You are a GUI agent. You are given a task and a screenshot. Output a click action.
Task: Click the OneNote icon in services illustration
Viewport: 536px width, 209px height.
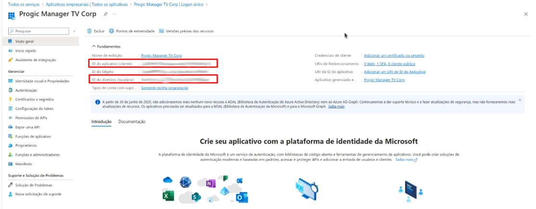point(210,184)
